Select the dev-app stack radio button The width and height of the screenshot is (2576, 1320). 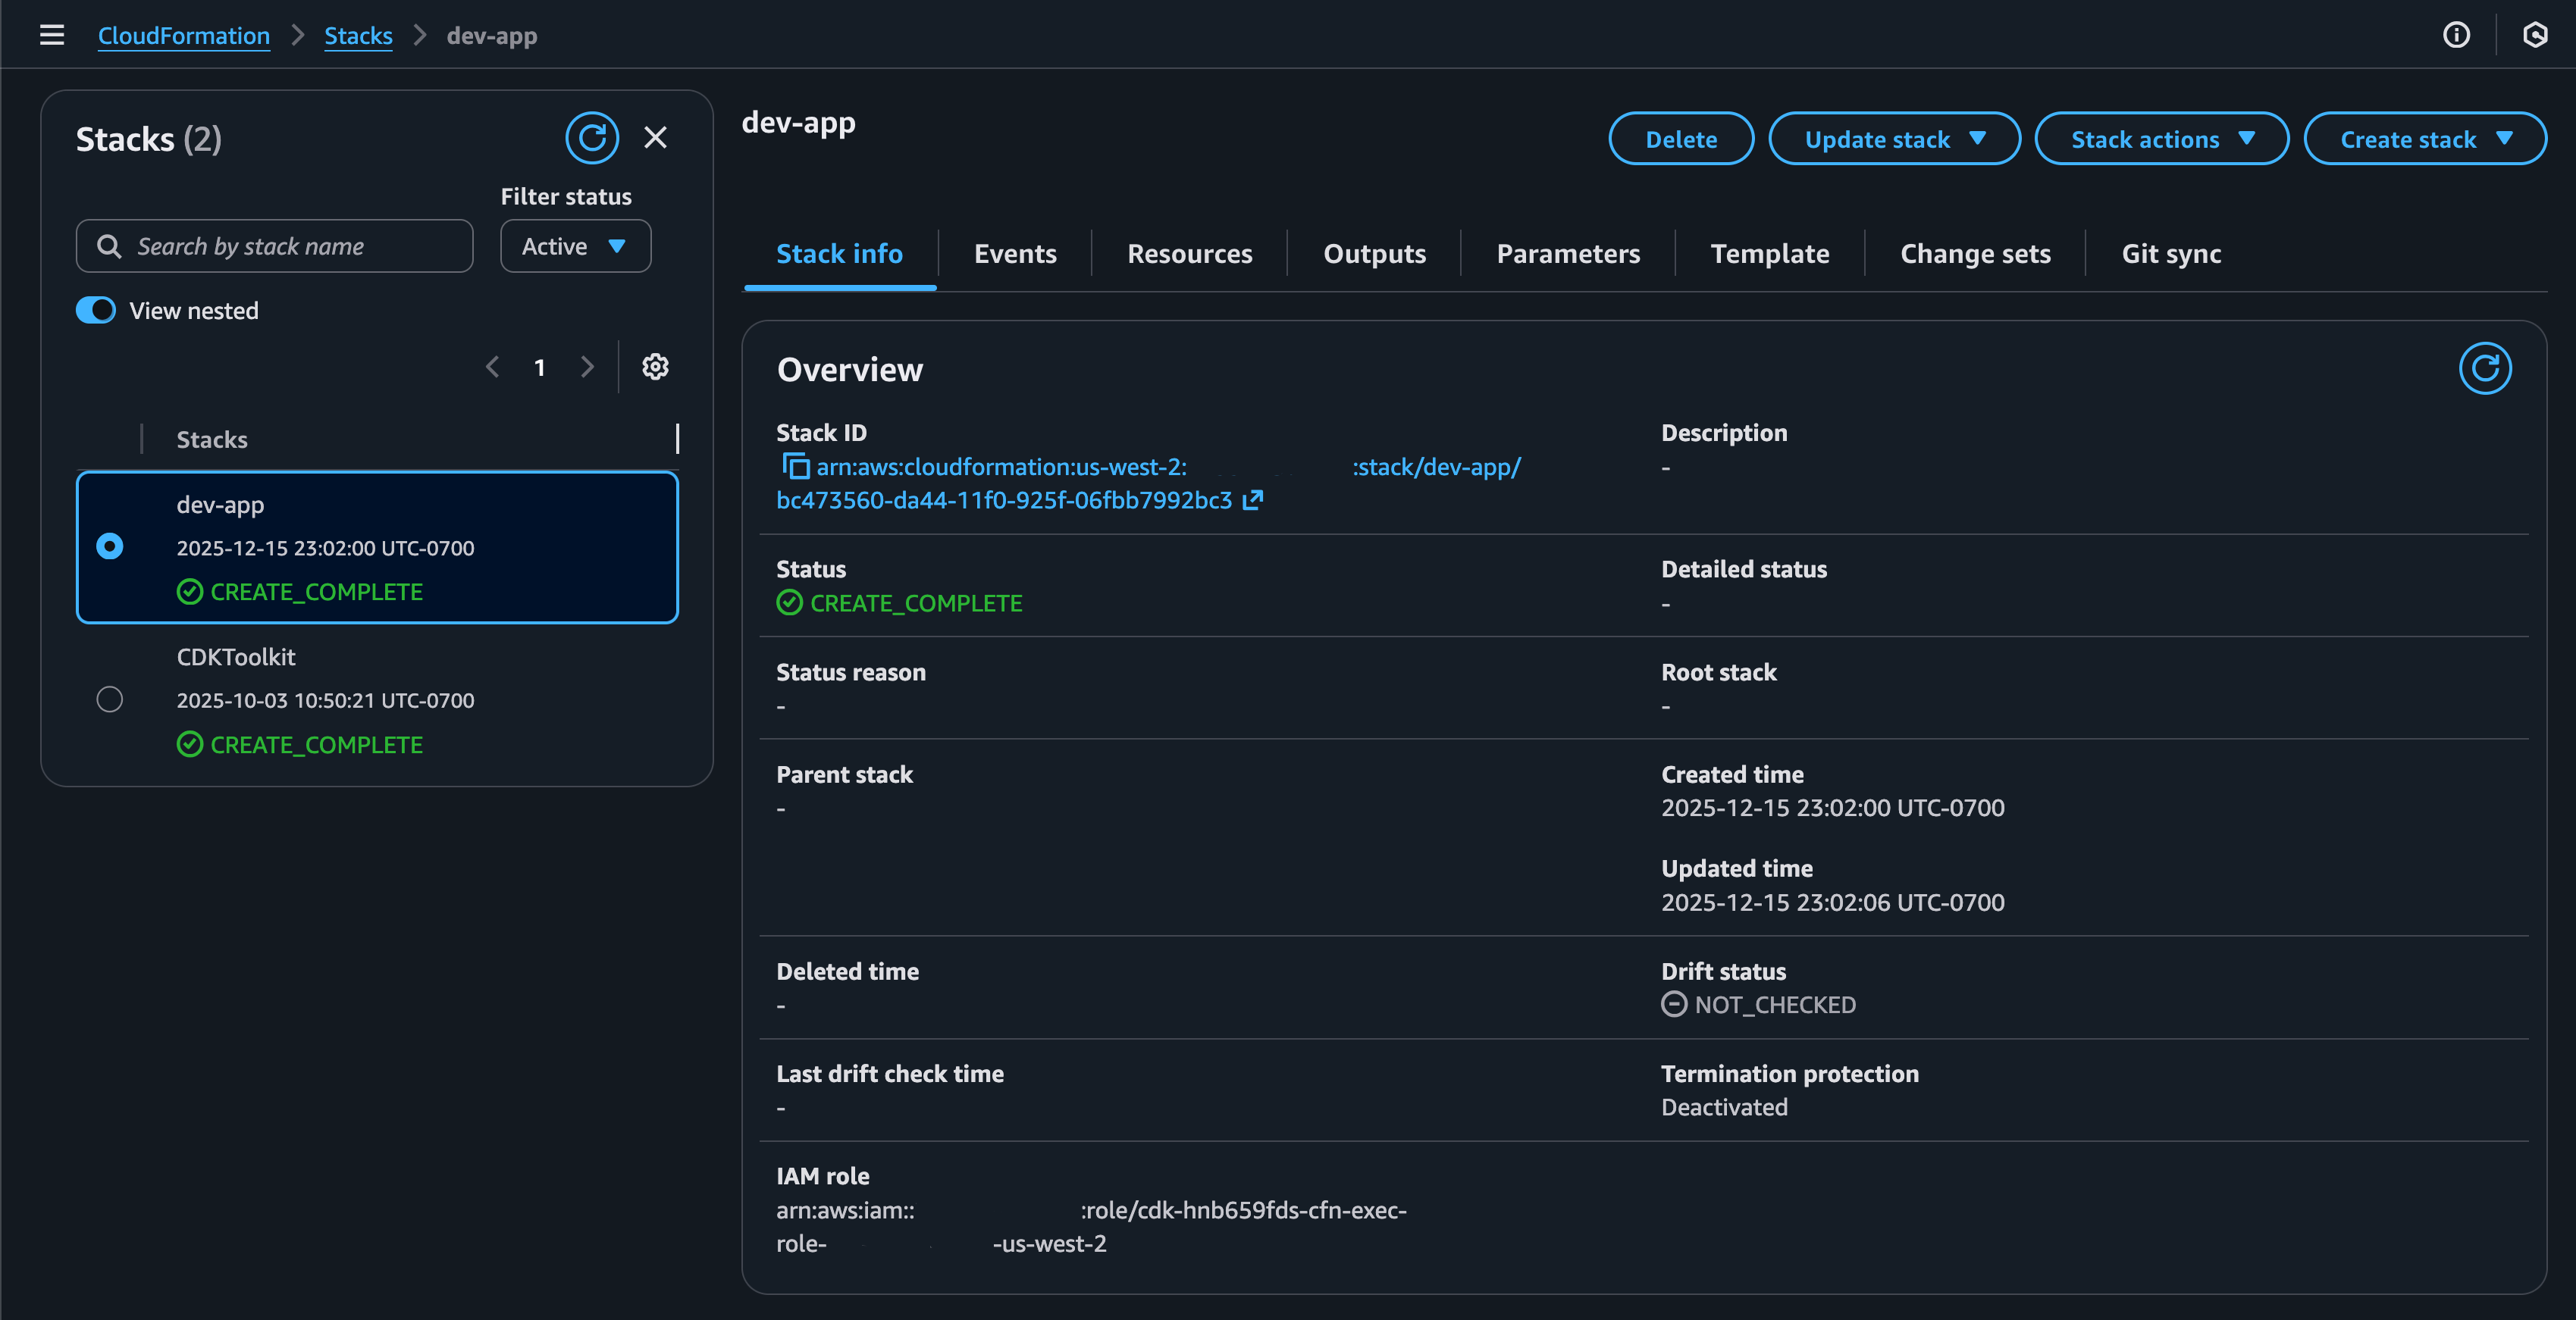pos(110,546)
